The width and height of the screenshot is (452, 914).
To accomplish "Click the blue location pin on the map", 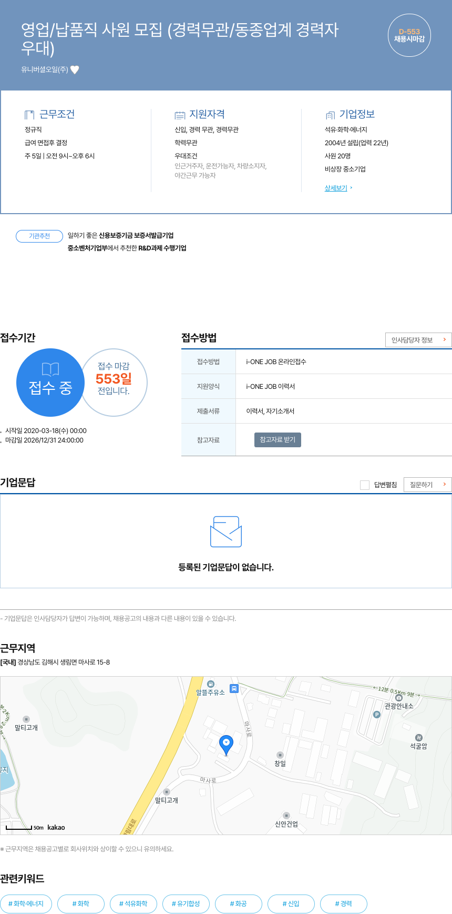I will click(x=226, y=745).
